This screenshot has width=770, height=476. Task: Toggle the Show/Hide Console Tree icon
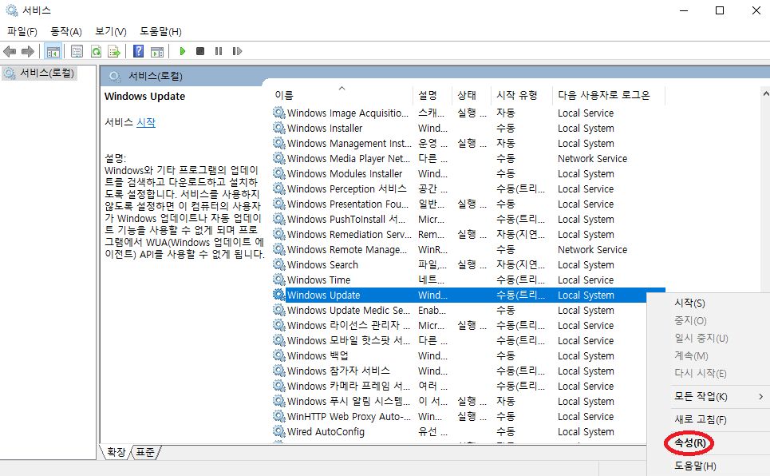pyautogui.click(x=53, y=51)
